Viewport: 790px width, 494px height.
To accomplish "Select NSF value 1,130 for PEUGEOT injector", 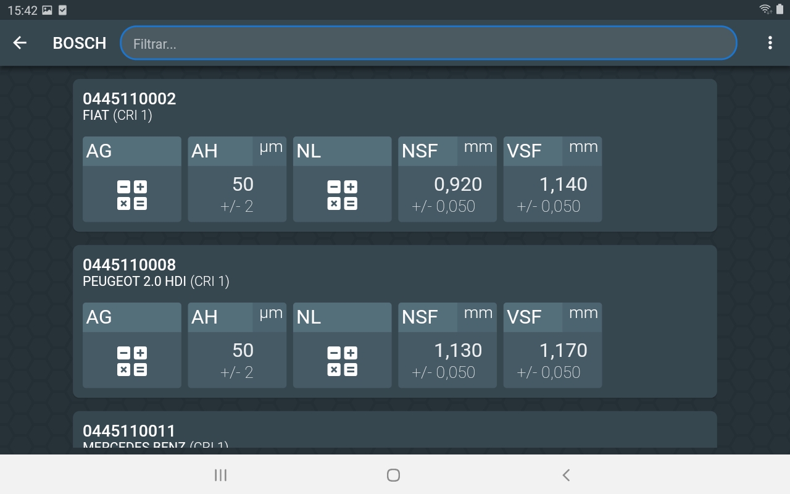I will click(x=447, y=360).
